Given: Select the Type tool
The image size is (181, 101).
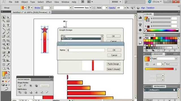Looking at the screenshot, I should (8, 25).
